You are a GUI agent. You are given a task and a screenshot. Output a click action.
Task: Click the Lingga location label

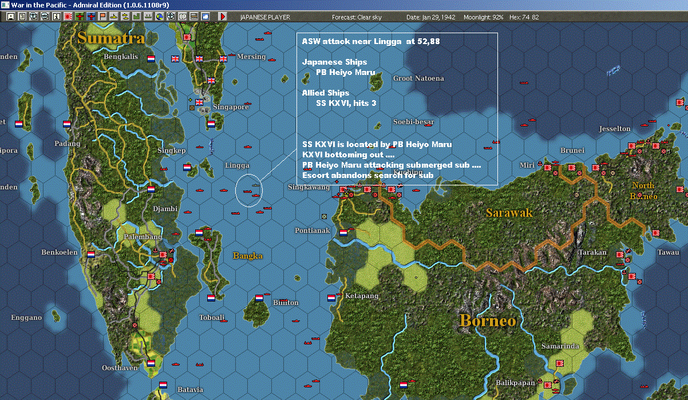tap(237, 165)
